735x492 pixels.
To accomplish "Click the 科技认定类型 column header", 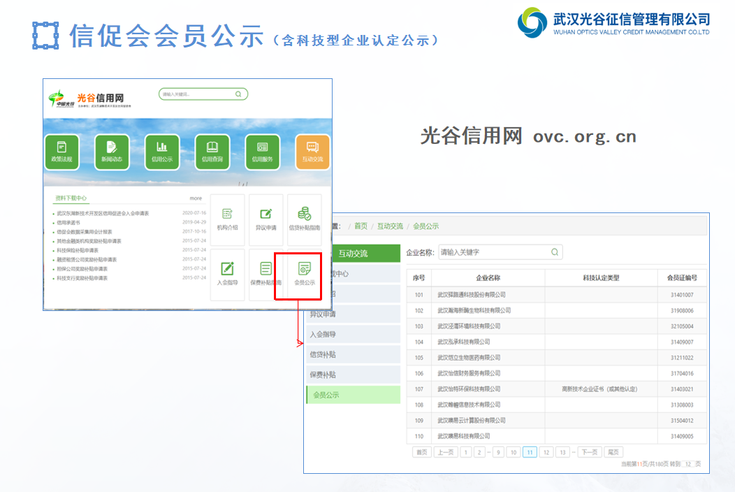I will pos(601,277).
